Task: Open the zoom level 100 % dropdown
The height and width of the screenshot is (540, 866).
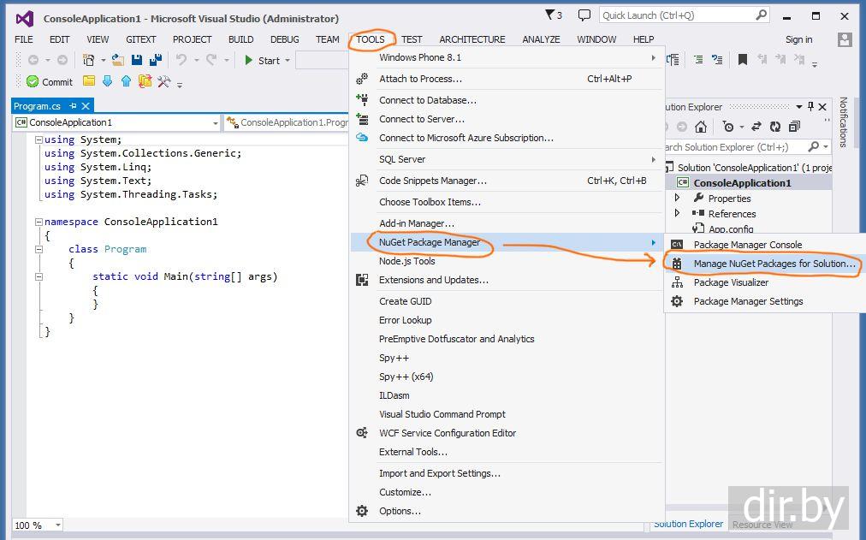Action: pos(58,525)
